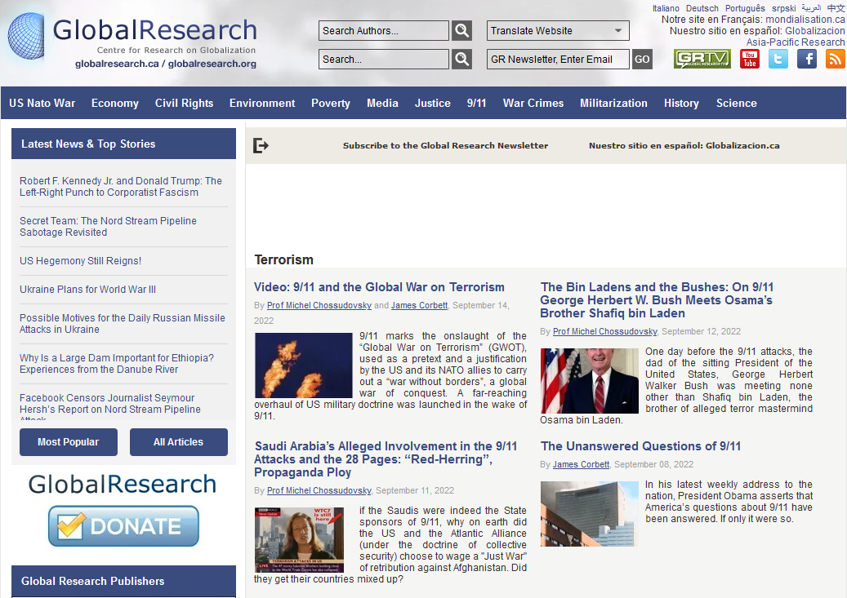Click the GO newsletter button
Viewport: 847px width, 598px height.
click(x=642, y=60)
